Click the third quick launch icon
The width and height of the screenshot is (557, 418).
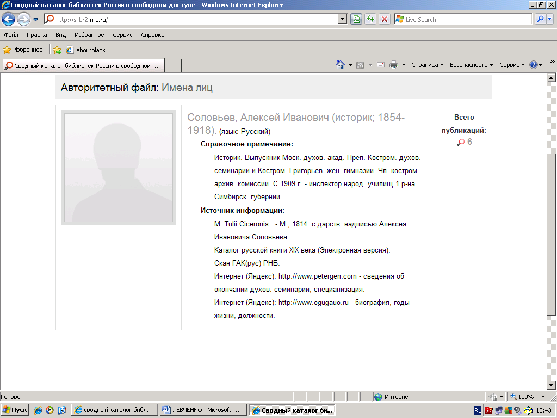point(62,410)
